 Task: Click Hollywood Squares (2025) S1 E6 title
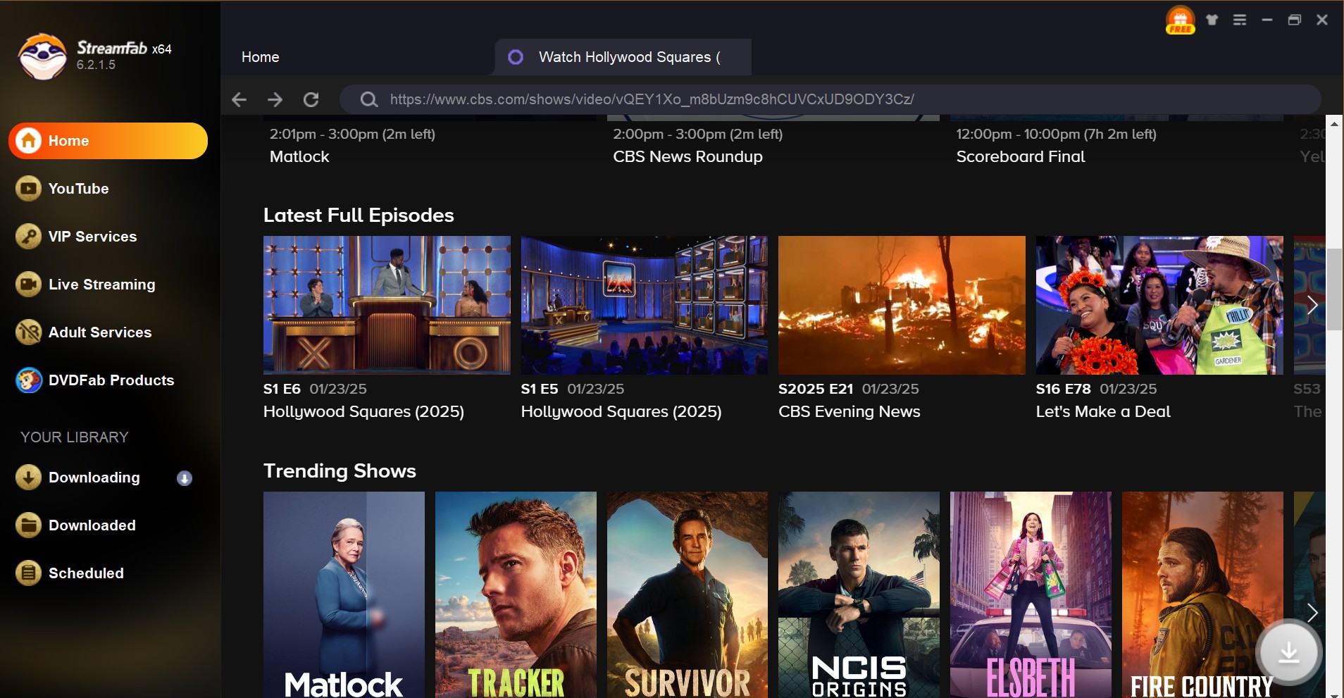click(x=363, y=411)
